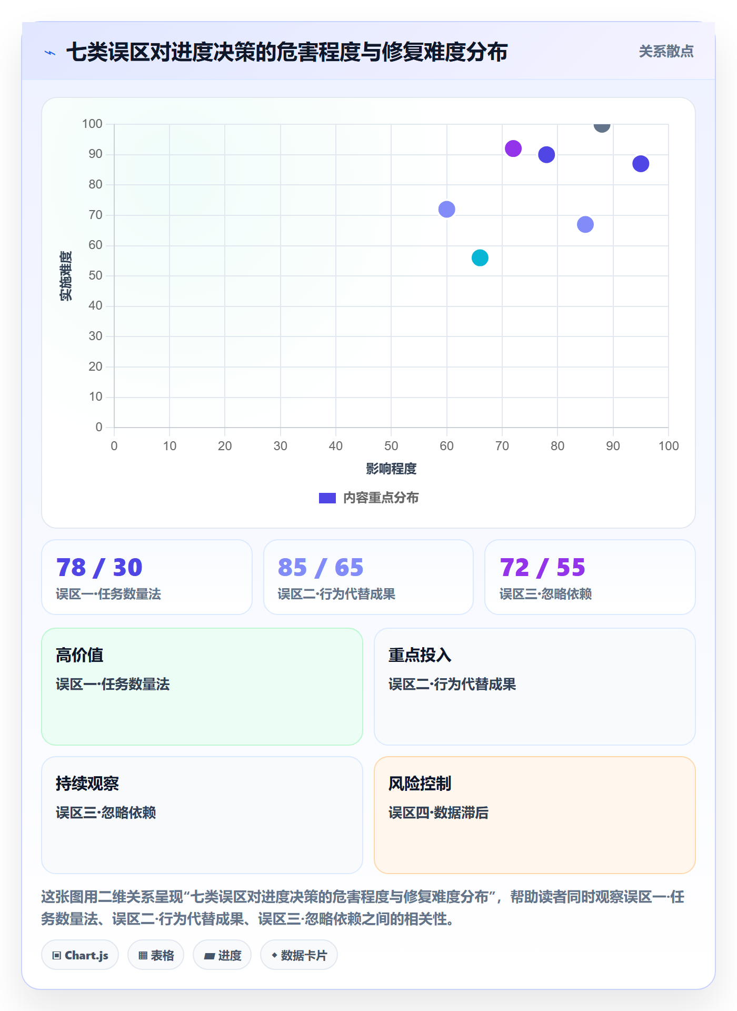Click the "关系散点" badge in the header
The height and width of the screenshot is (1011, 737).
click(666, 52)
